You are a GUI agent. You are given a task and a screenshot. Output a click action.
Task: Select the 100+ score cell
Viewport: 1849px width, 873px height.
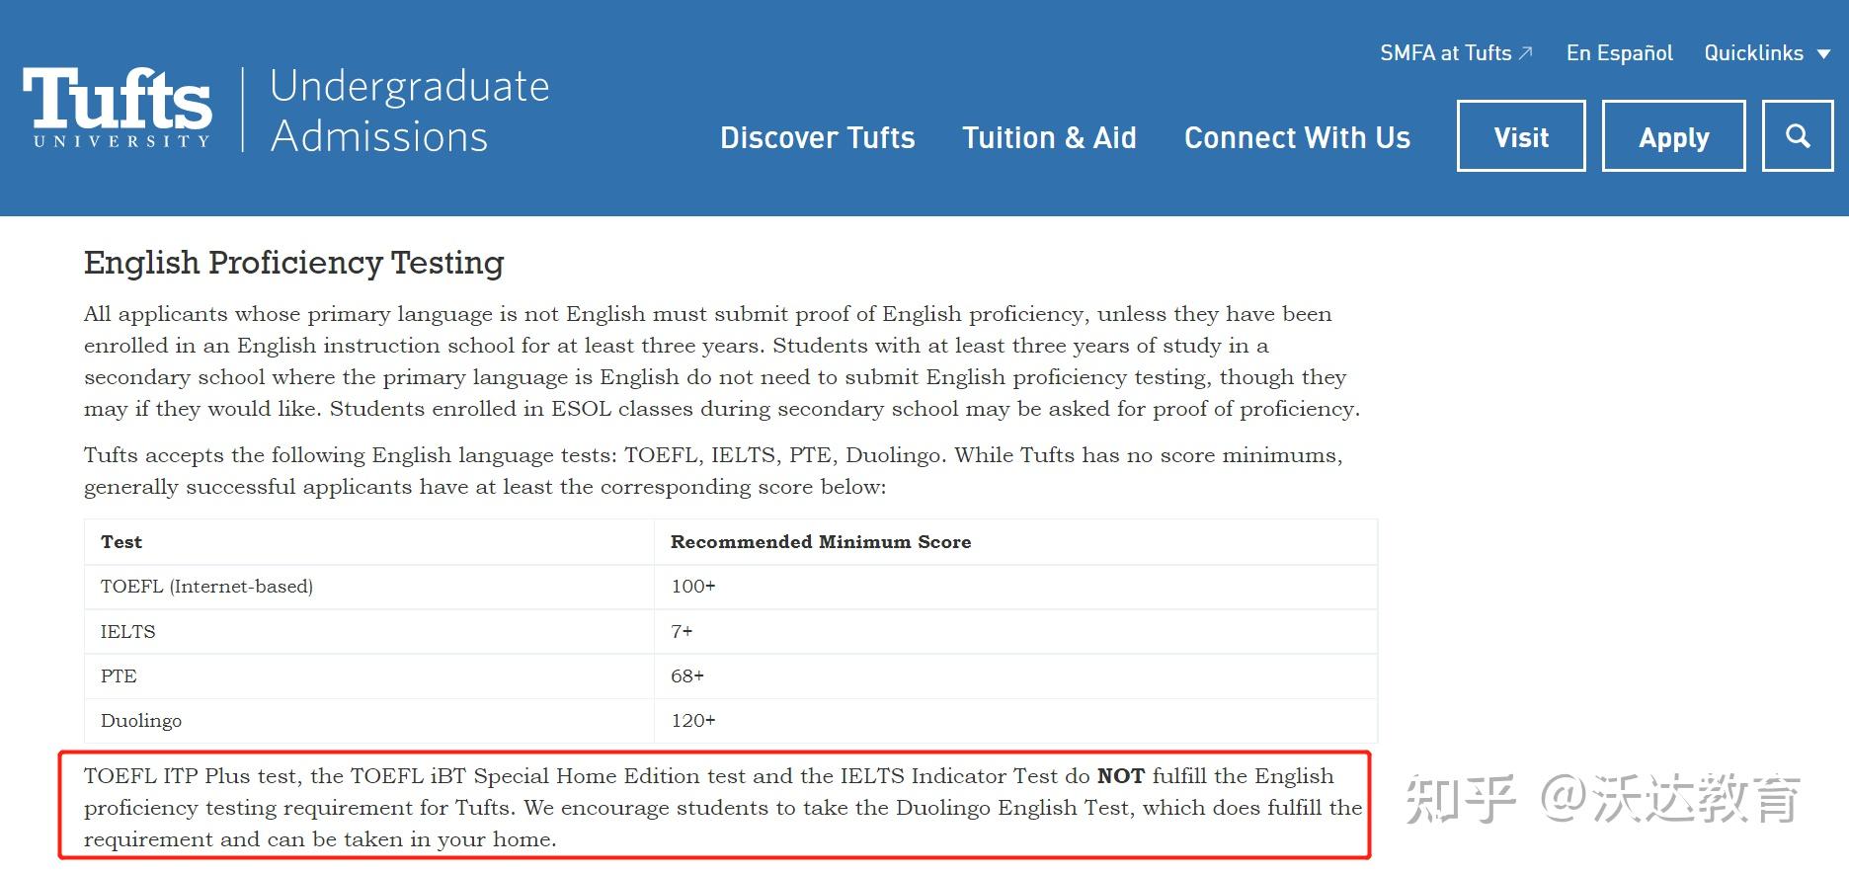[1015, 587]
